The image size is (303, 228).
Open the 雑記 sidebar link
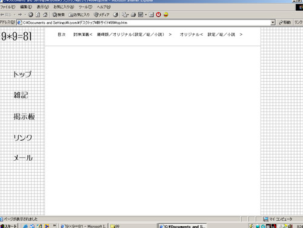pos(21,95)
